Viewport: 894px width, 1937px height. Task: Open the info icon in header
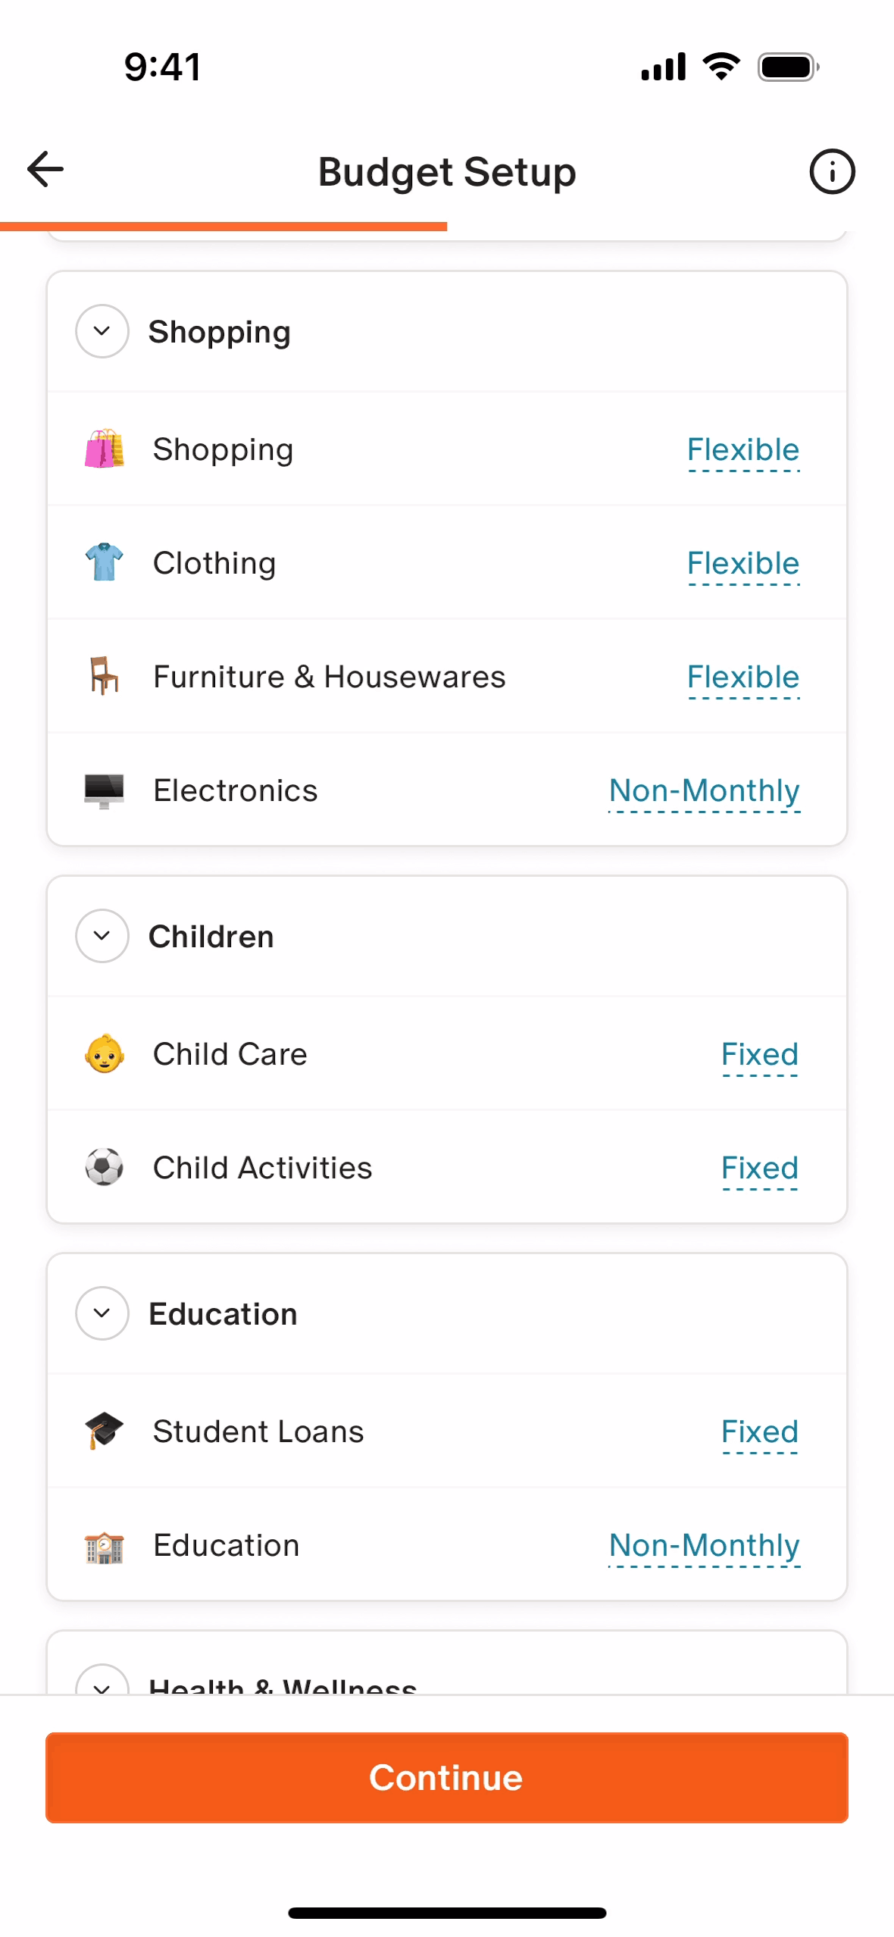(x=831, y=171)
